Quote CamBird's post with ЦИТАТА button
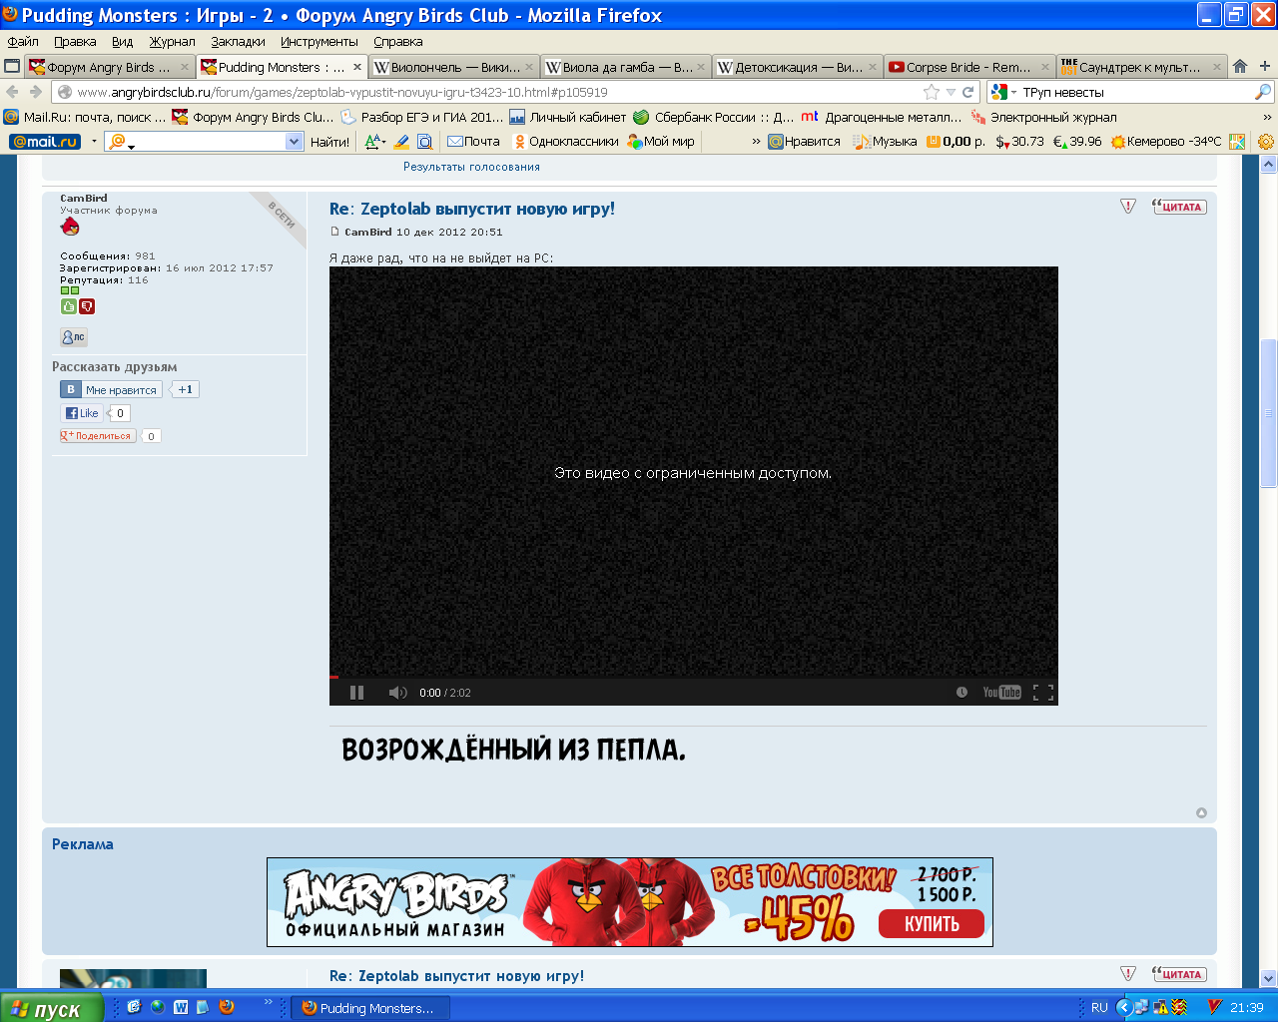 (x=1179, y=207)
